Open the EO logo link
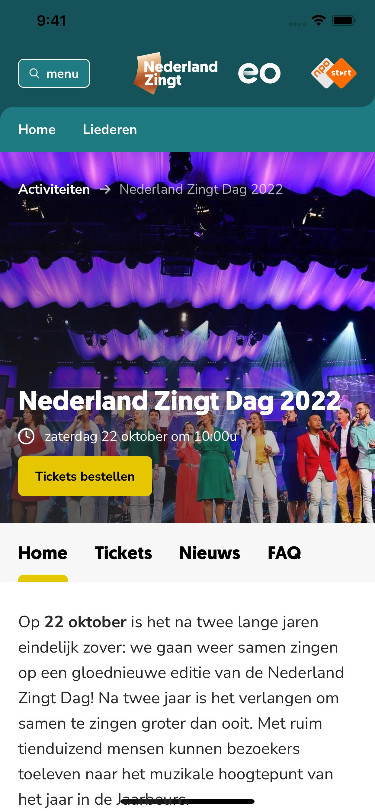Image resolution: width=375 pixels, height=811 pixels. coord(259,73)
